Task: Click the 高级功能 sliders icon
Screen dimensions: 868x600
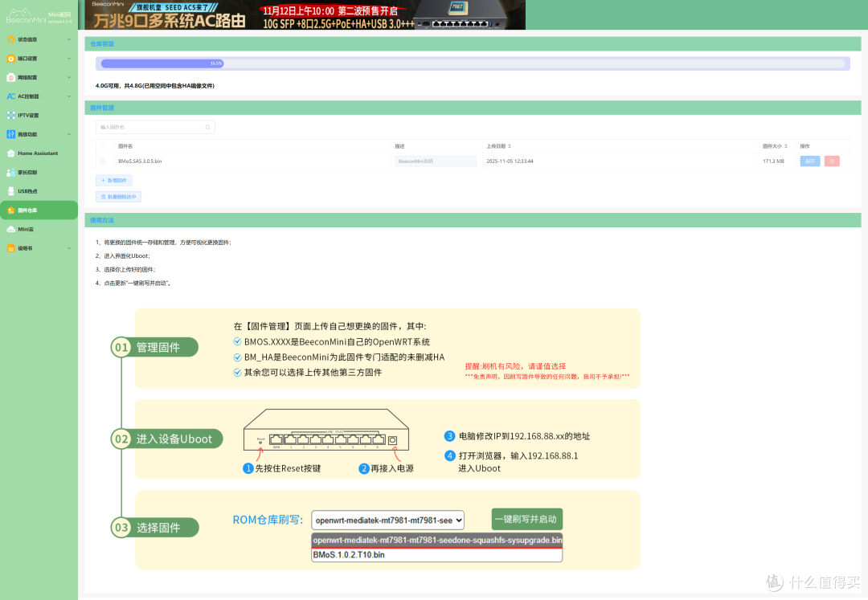Action: pyautogui.click(x=11, y=134)
